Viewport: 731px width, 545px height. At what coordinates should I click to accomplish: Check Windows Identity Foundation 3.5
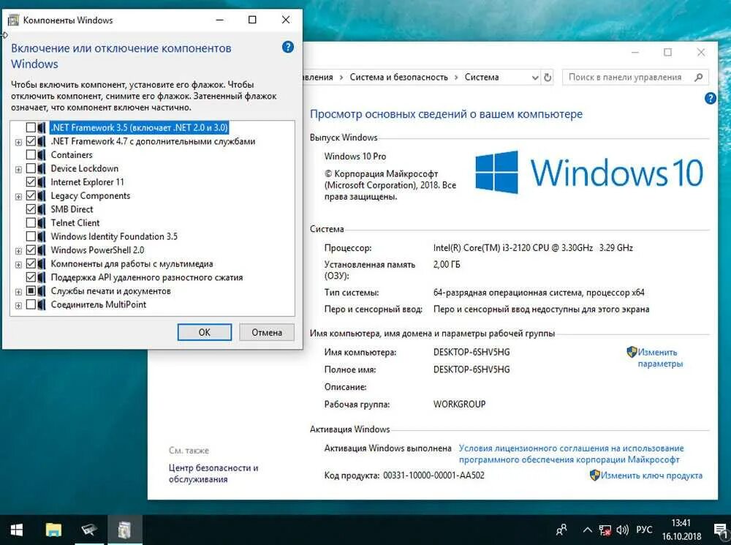(31, 236)
